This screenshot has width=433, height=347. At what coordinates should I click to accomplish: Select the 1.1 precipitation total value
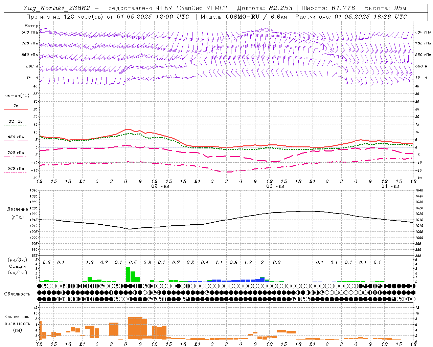point(219,263)
